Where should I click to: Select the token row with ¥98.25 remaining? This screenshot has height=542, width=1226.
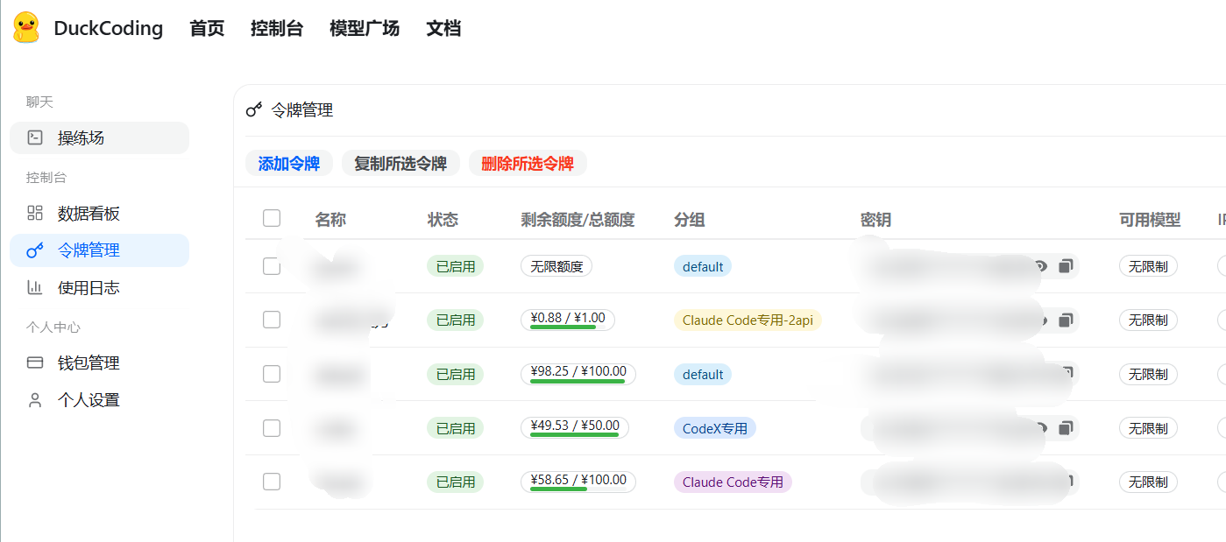[272, 374]
